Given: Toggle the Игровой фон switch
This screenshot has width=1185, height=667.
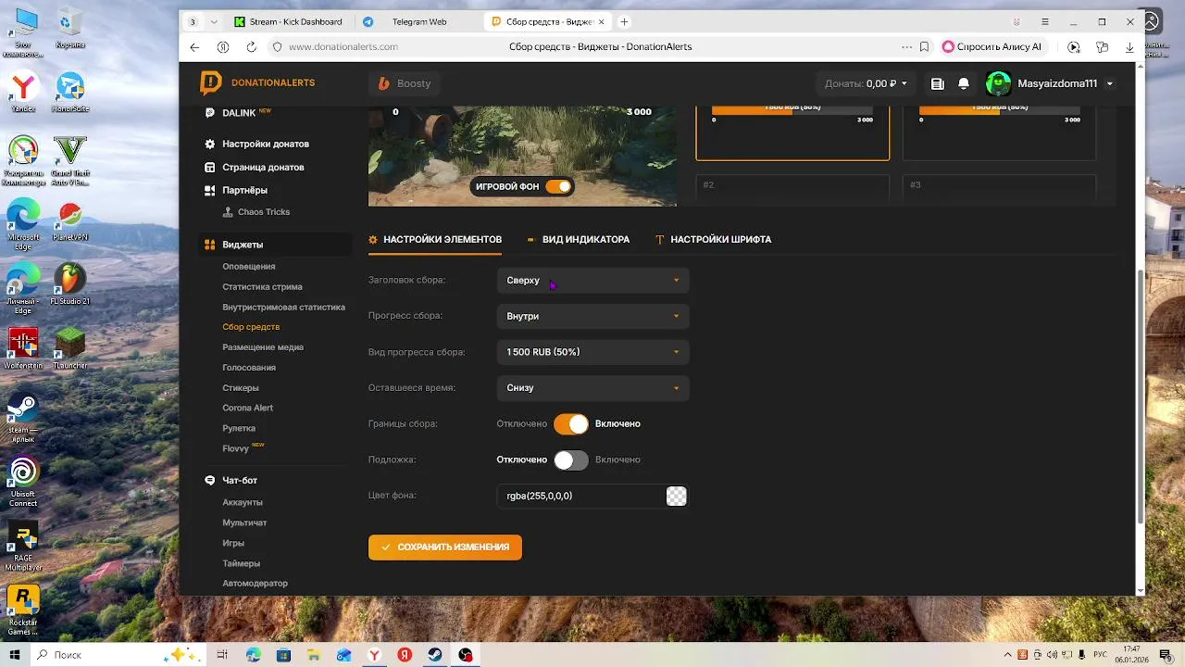Looking at the screenshot, I should pyautogui.click(x=558, y=186).
